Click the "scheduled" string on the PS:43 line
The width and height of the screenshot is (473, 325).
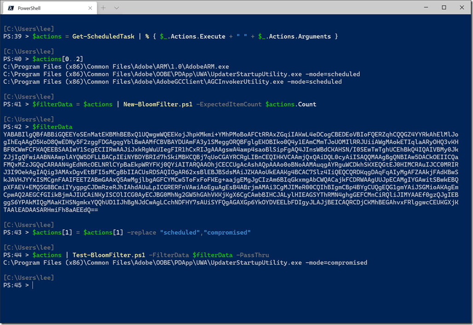[180, 232]
